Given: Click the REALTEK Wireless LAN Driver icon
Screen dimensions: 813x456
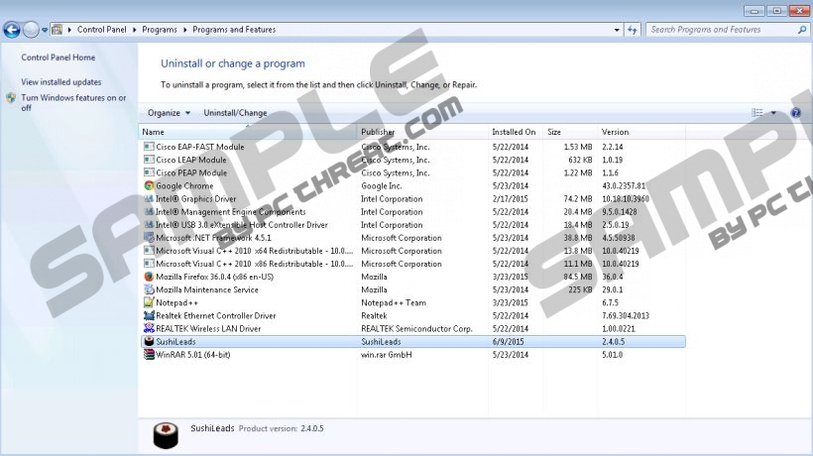Looking at the screenshot, I should [149, 328].
